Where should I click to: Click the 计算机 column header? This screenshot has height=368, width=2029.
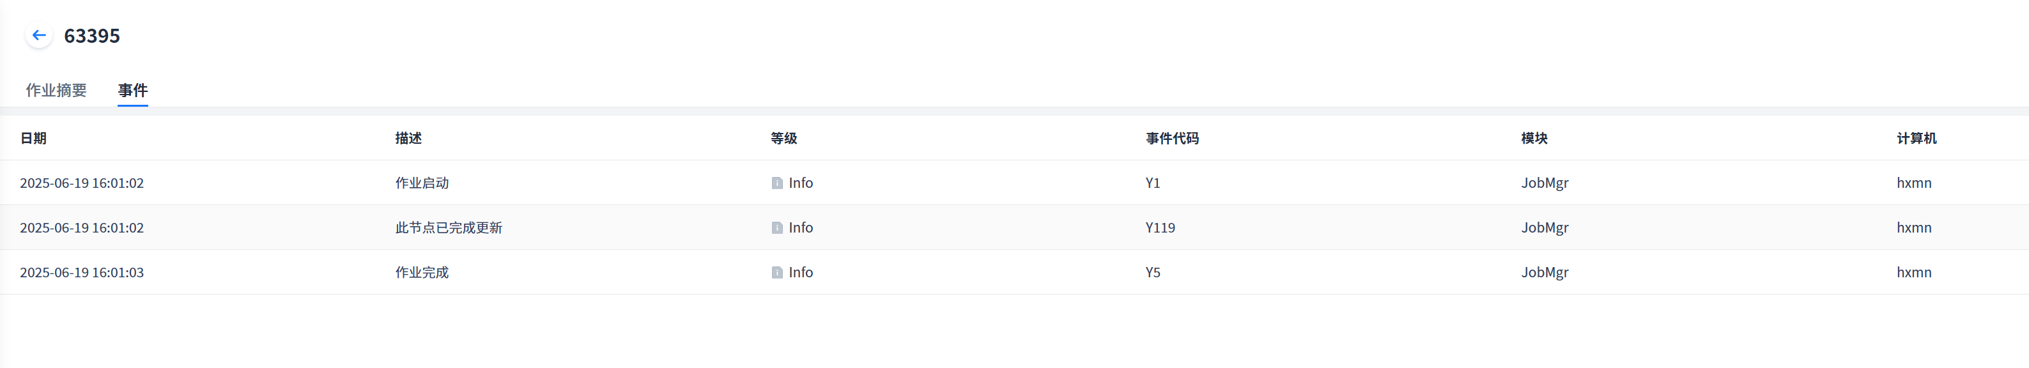(1916, 139)
